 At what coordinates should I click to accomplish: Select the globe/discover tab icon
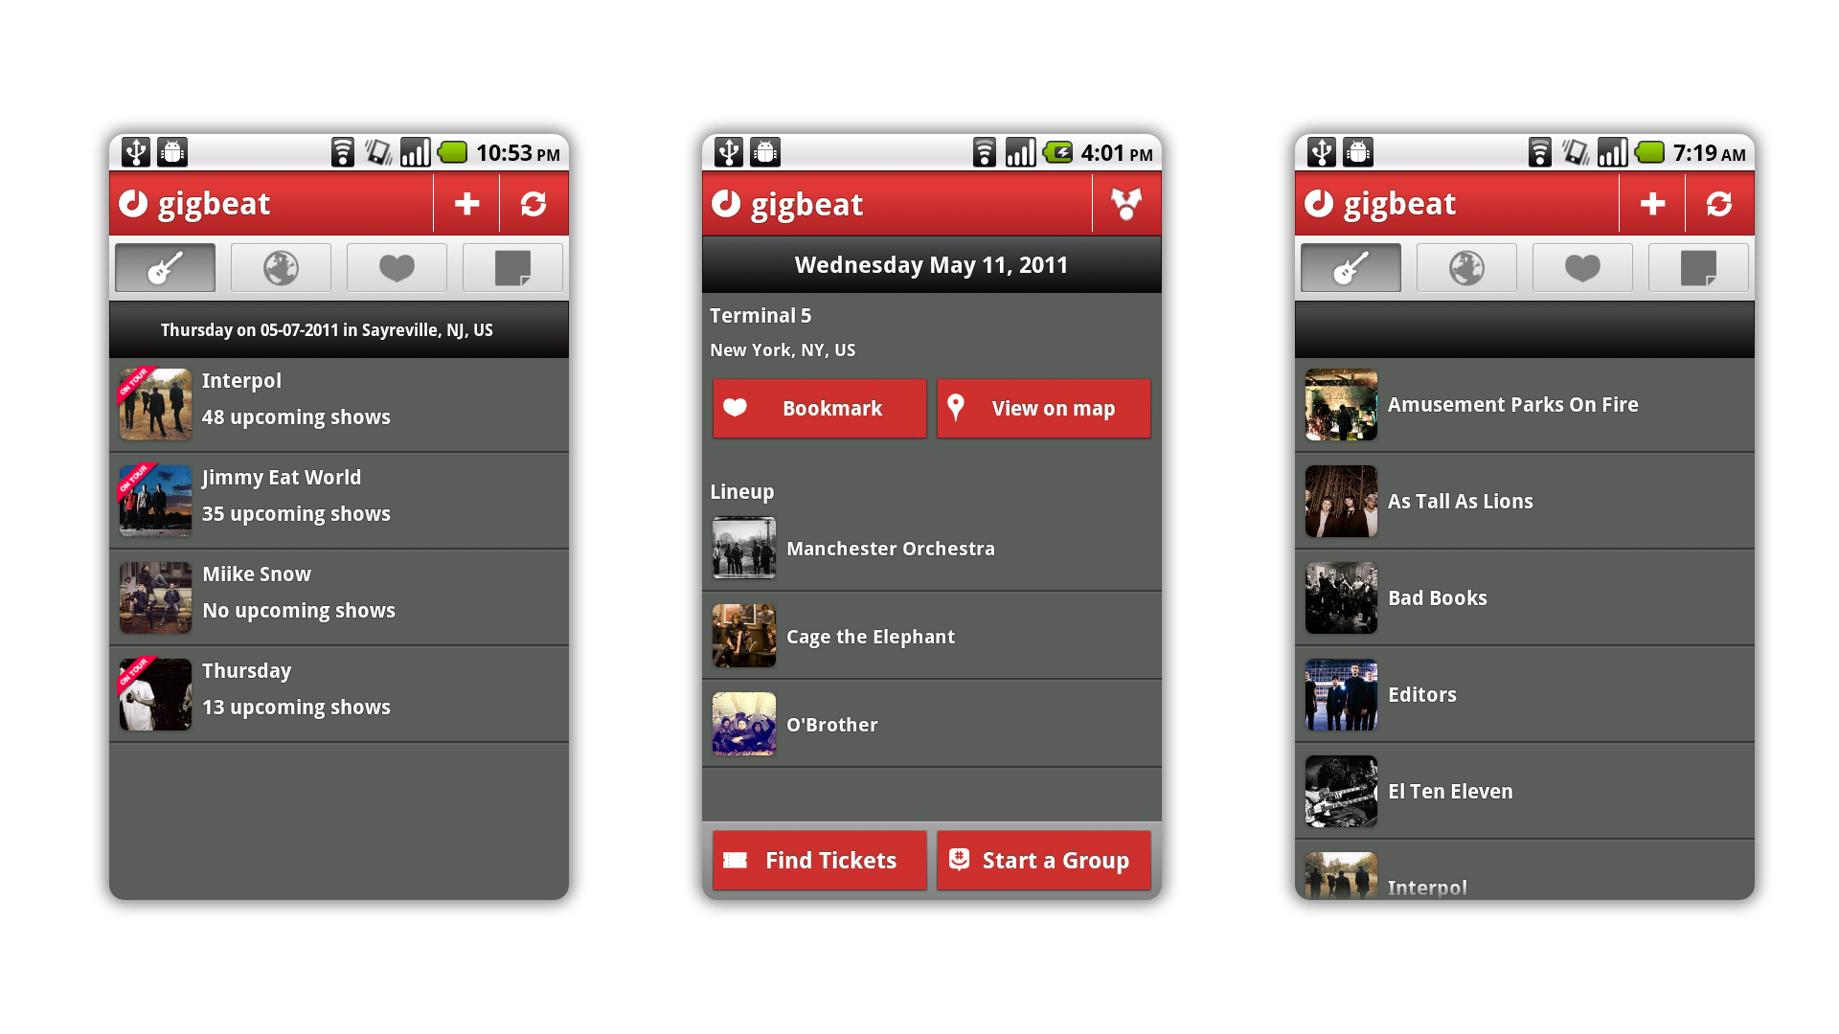coord(281,268)
